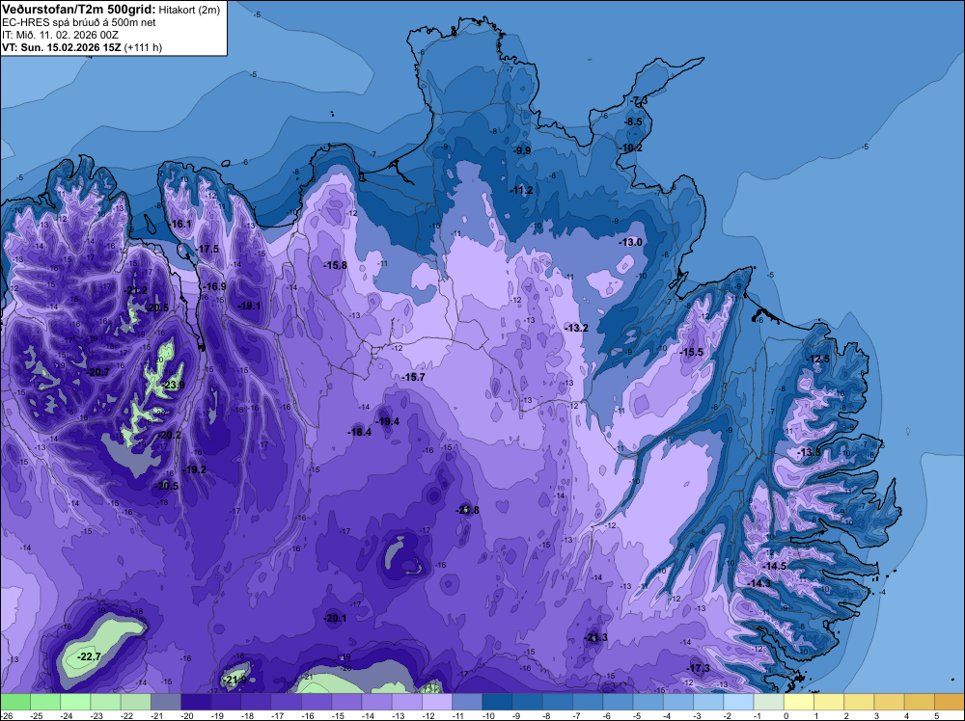Click the -17.5 temperature value

point(208,250)
